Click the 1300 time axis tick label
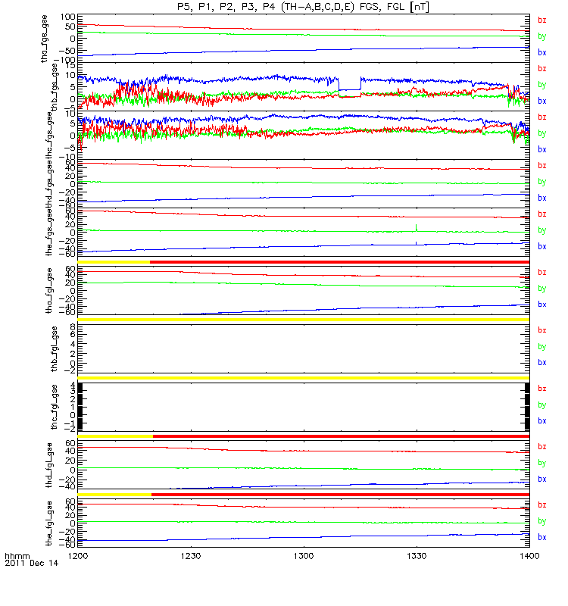 point(304,556)
